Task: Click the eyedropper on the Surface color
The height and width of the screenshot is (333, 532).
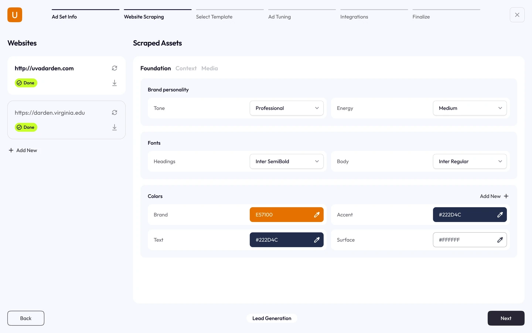Action: click(x=500, y=240)
